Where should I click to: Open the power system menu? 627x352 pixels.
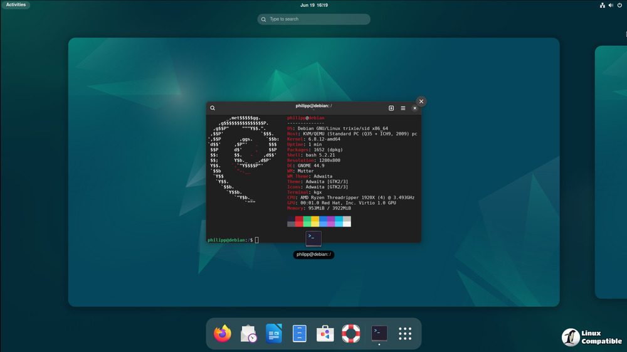coord(619,5)
